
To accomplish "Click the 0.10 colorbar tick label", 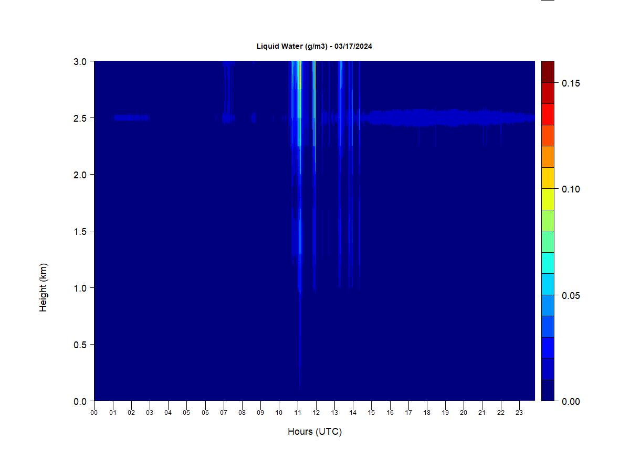I will [571, 189].
